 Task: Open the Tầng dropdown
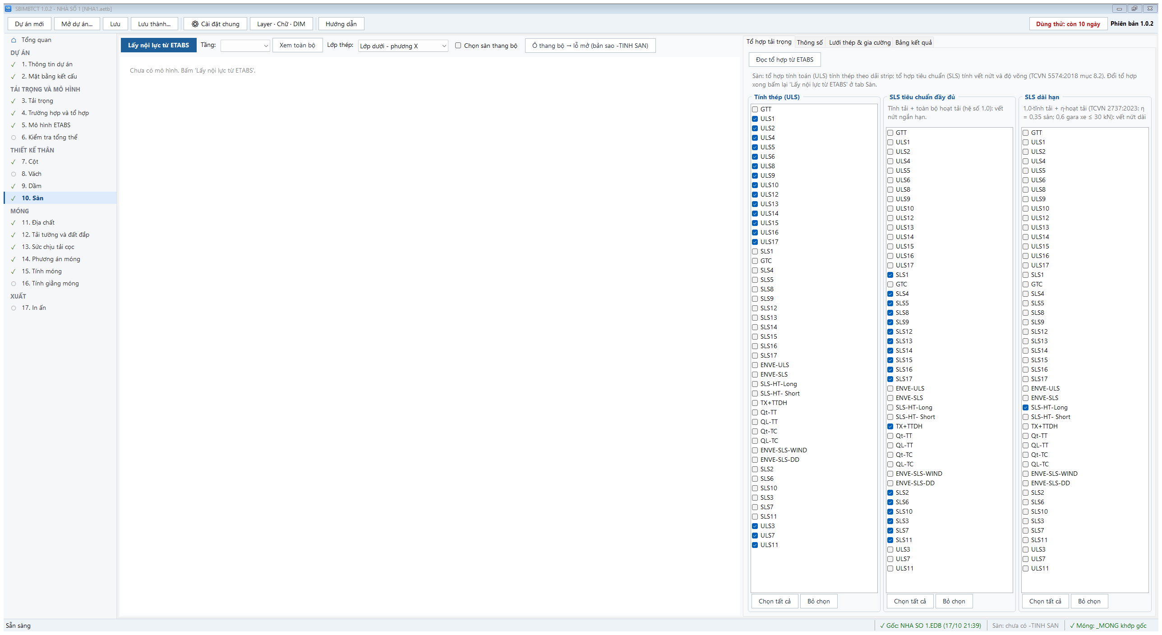[245, 46]
